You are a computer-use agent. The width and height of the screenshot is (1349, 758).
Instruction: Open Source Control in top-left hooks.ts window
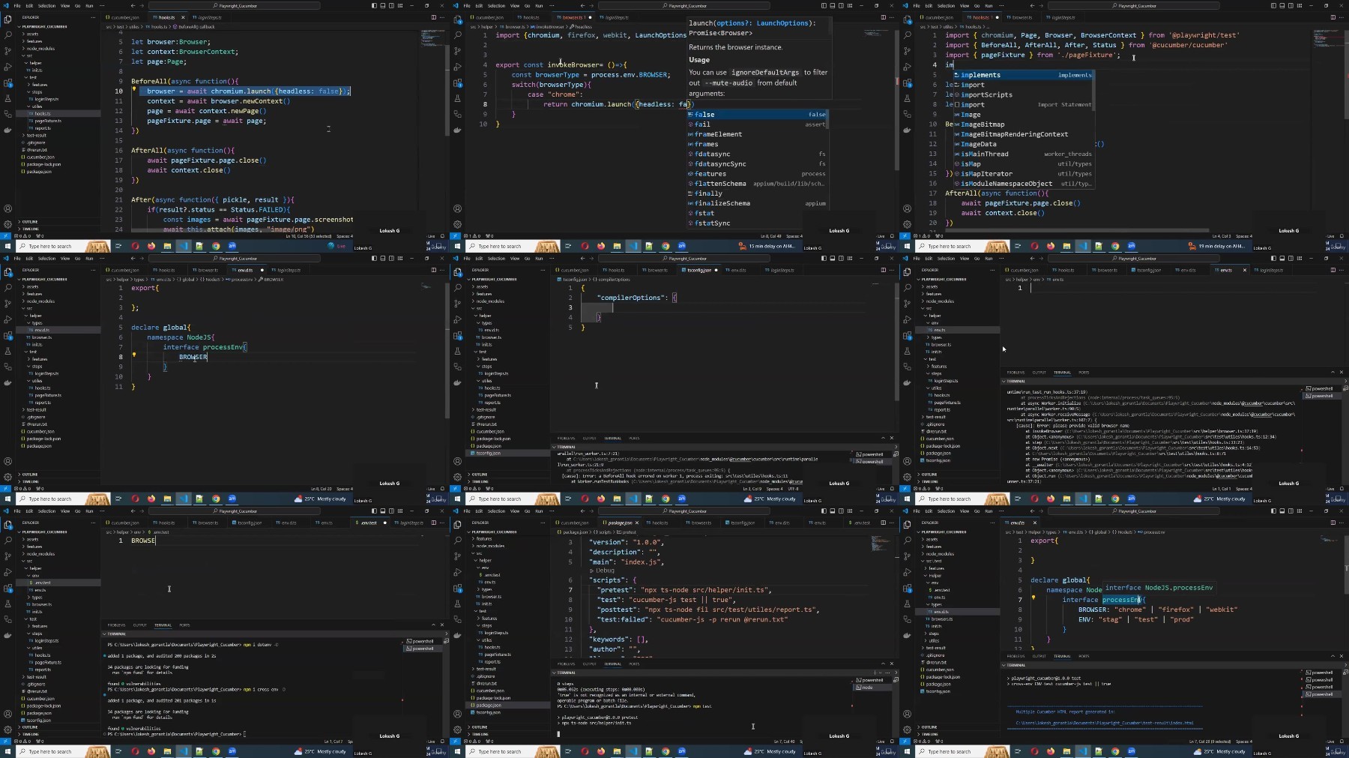(7, 51)
